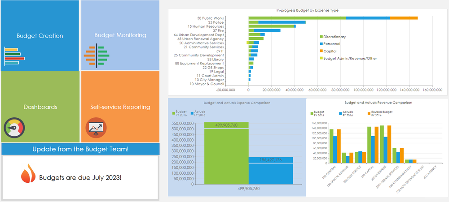Click the green Human Resources bar
Image resolution: width=449 pixels, height=202 pixels.
tap(271, 26)
